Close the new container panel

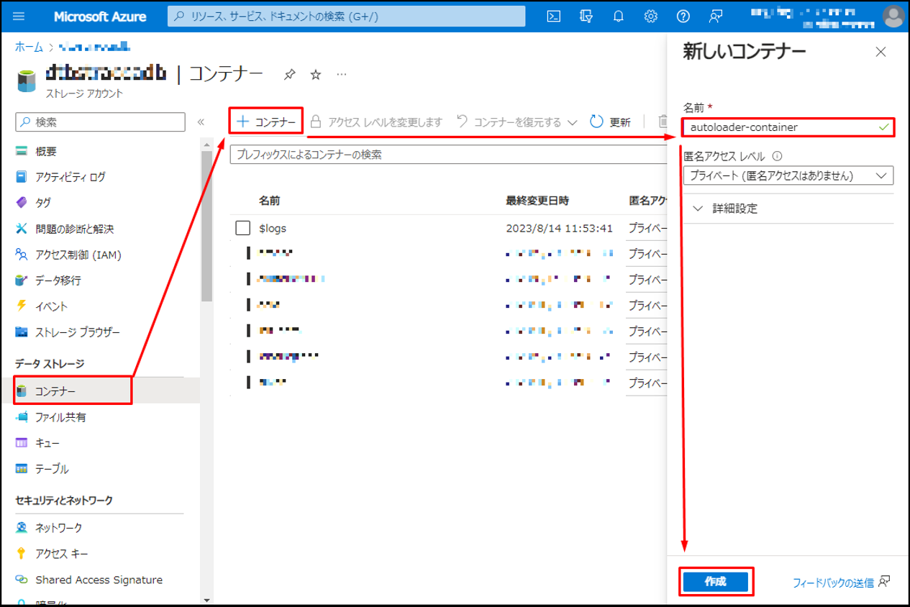click(881, 52)
